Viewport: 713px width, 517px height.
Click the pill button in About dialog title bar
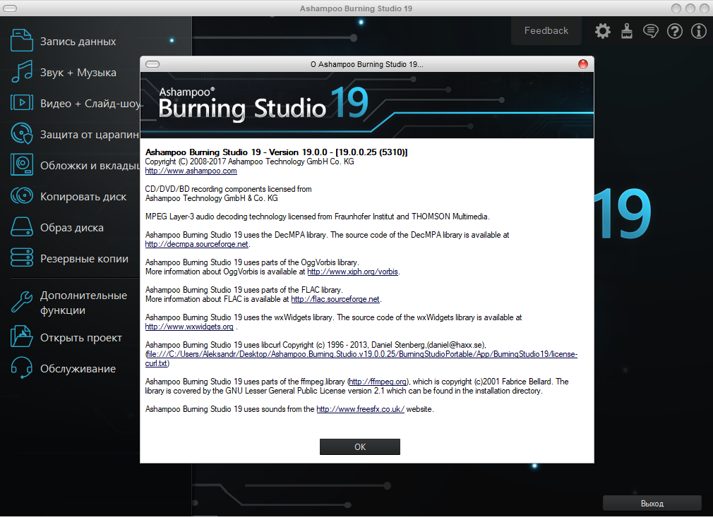[152, 64]
